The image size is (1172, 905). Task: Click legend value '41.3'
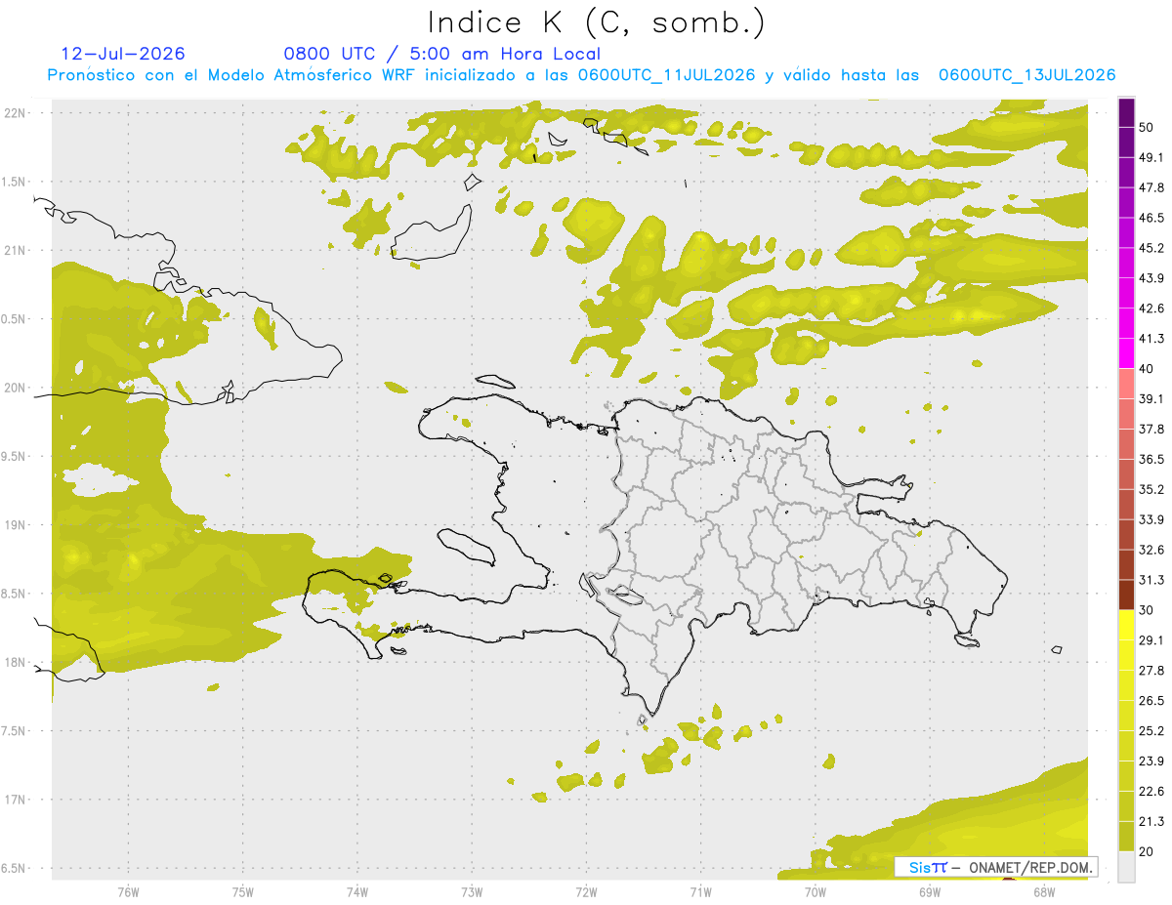(1151, 339)
